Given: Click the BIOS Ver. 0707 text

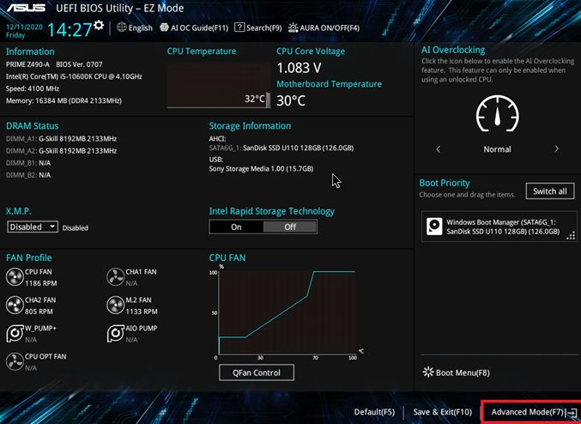Looking at the screenshot, I should pos(79,64).
